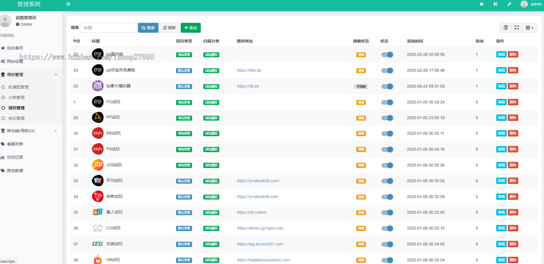Viewport: 544px width, 264px height.
Task: Click the 不弹窗 badge in 加拿大模拟器 row
Action: click(361, 86)
